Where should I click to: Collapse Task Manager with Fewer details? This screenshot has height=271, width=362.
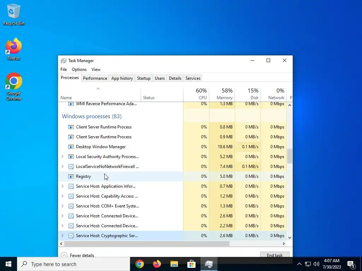tap(77, 255)
